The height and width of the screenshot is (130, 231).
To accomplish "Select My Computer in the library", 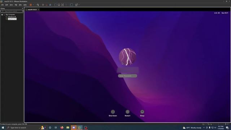I will [10, 14].
